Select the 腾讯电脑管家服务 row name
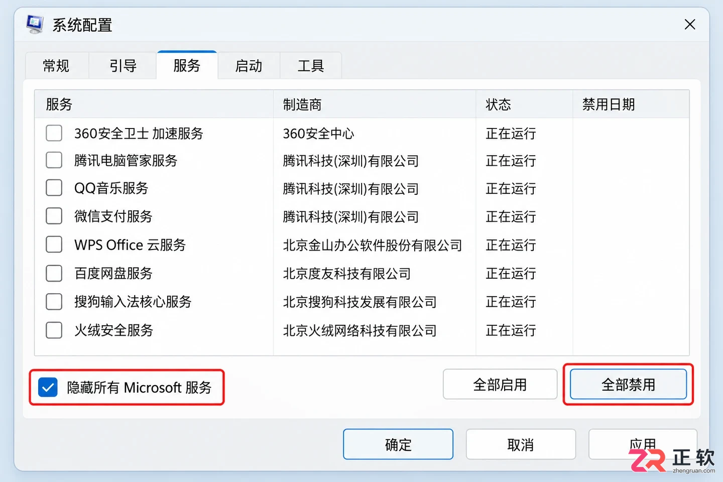 point(126,160)
